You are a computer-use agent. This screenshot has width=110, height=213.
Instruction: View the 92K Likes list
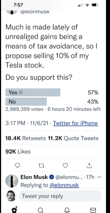click(x=18, y=152)
